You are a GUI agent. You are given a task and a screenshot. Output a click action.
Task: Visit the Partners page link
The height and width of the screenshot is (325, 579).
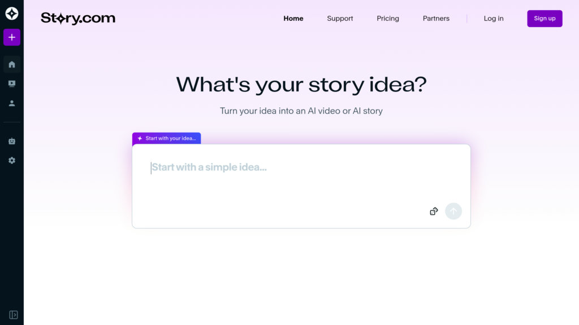pos(436,19)
